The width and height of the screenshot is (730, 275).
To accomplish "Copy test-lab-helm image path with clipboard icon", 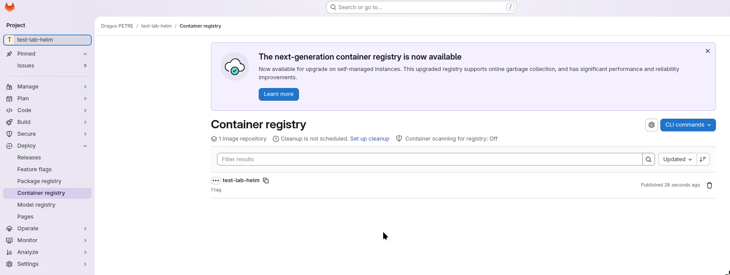I will pos(266,180).
